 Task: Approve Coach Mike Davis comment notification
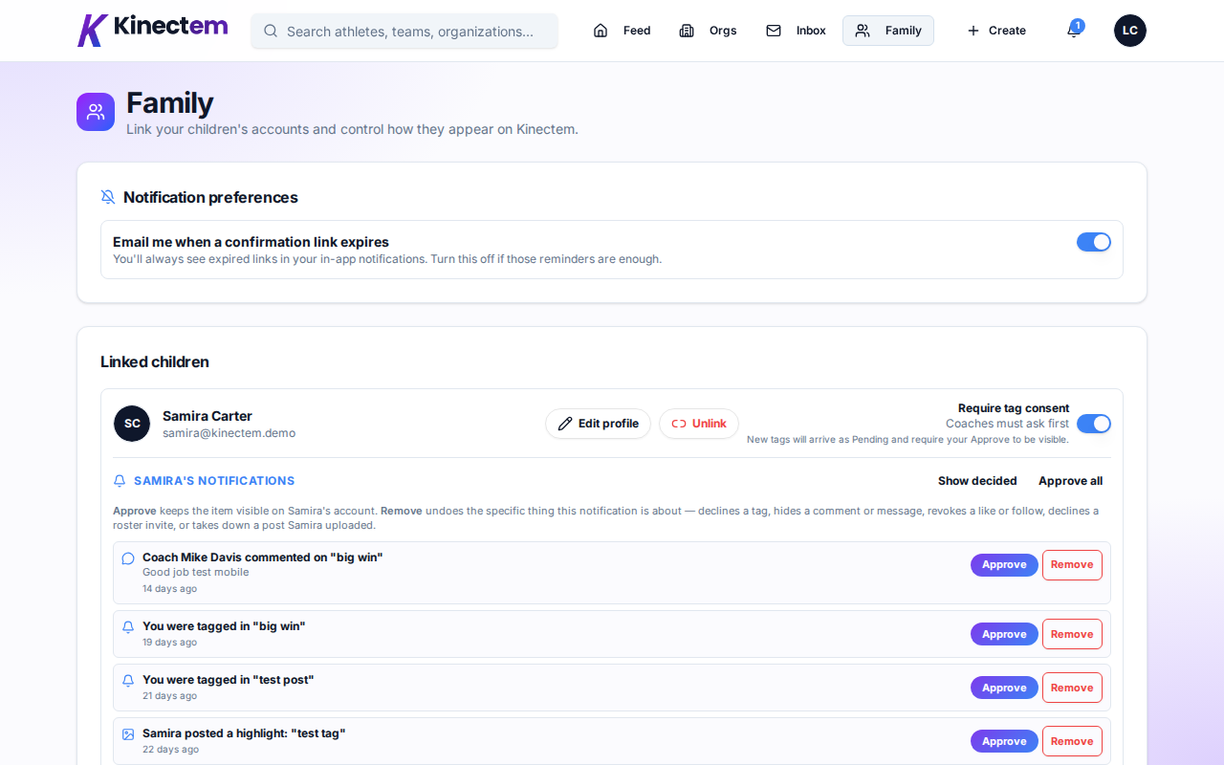pos(1004,565)
